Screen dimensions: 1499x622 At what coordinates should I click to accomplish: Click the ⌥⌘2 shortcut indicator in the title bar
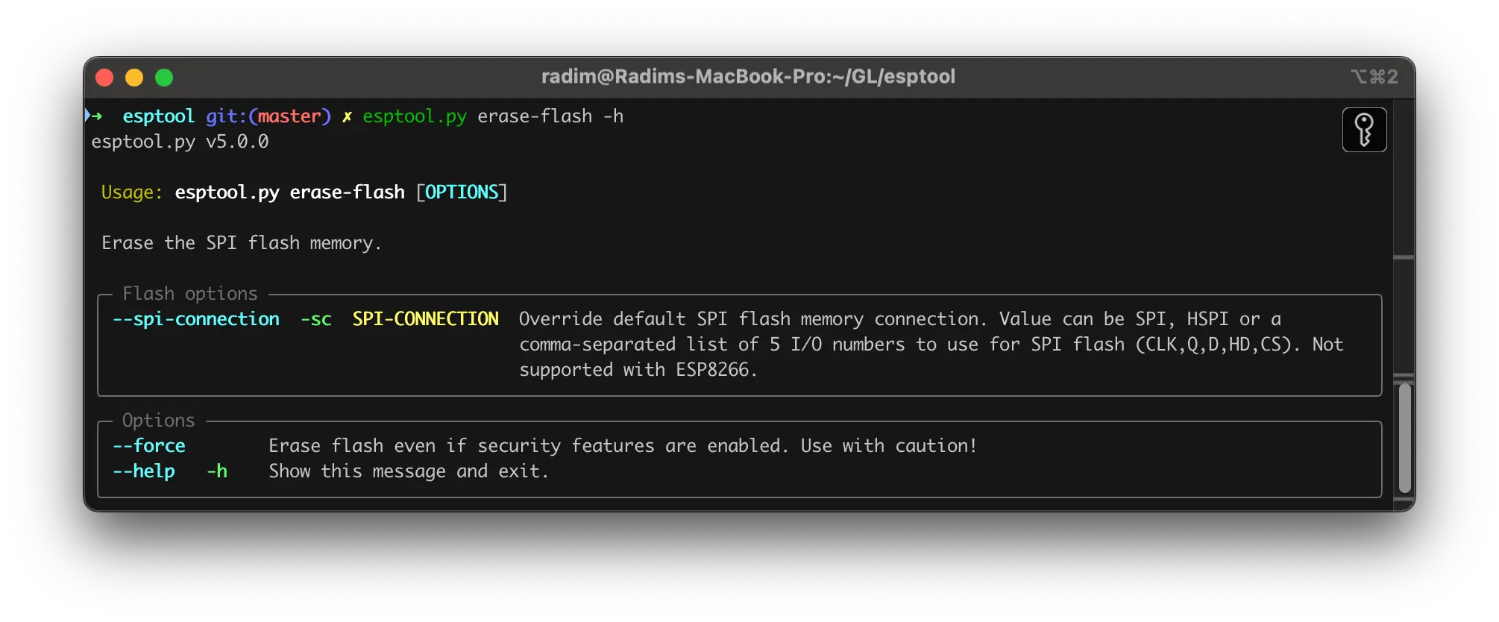tap(1374, 77)
